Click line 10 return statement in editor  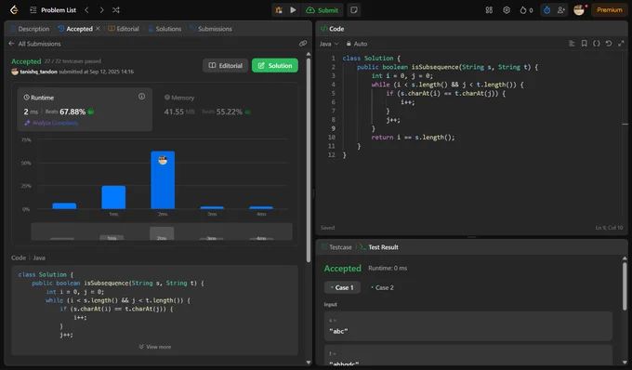click(x=414, y=137)
